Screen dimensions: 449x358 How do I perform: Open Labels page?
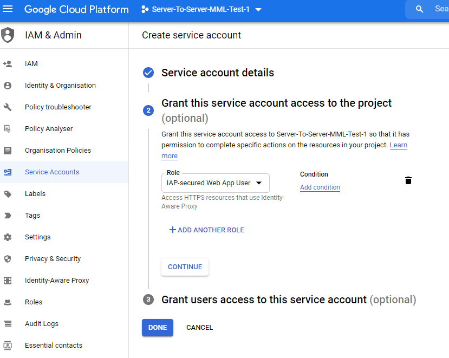click(x=64, y=194)
